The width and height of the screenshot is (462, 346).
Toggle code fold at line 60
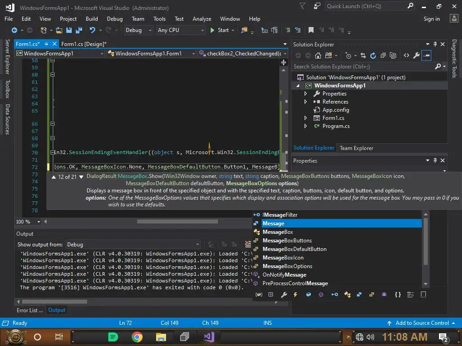pos(52,75)
